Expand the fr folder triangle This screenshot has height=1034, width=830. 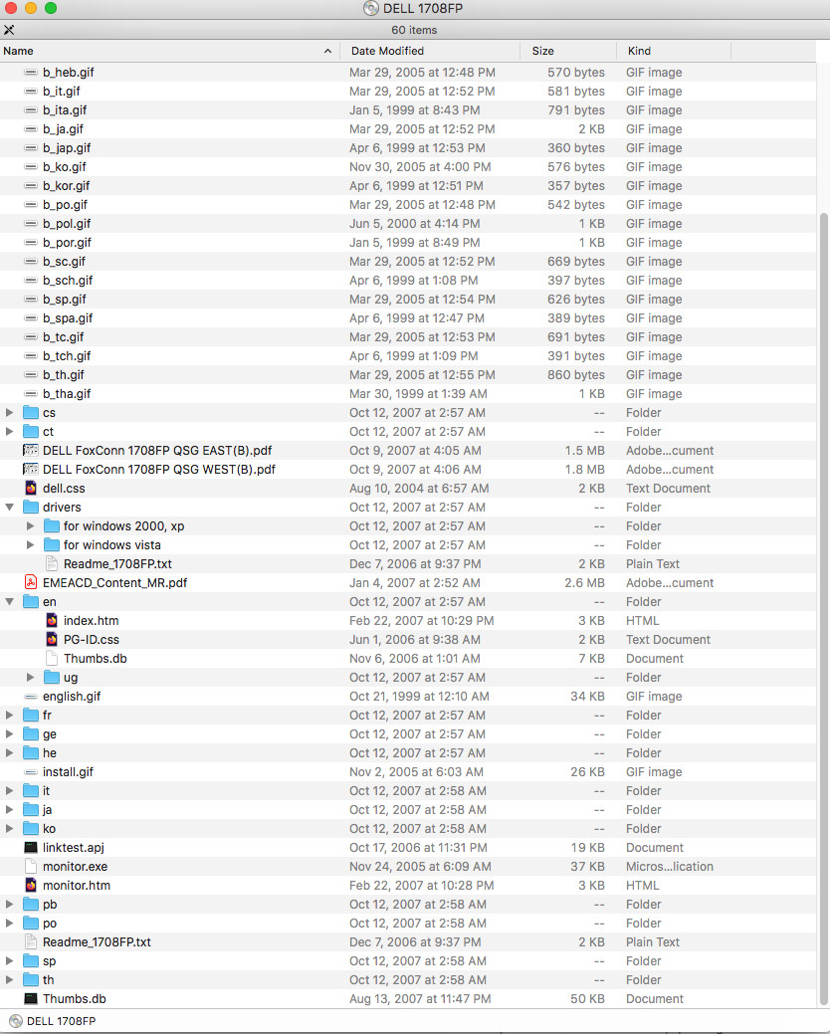point(9,716)
